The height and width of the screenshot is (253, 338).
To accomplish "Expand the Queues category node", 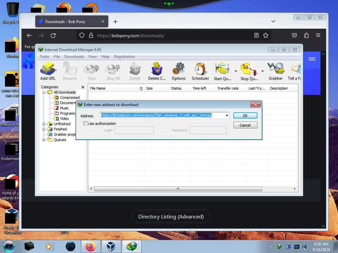I will (44, 140).
